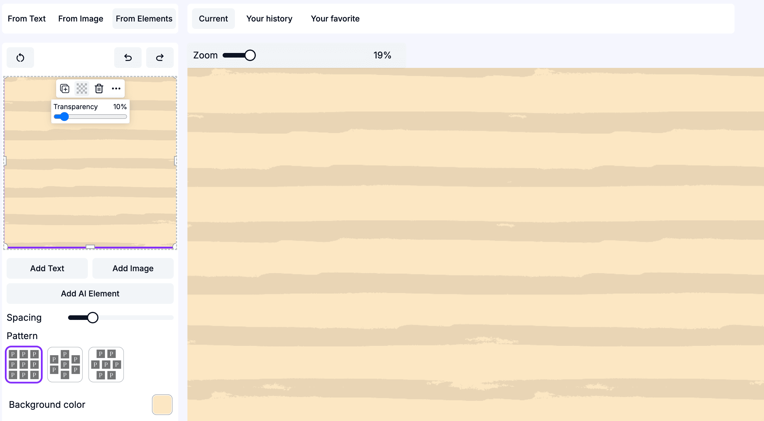Viewport: 764px width, 421px height.
Task: Click the Transparency slider handle
Action: [64, 117]
